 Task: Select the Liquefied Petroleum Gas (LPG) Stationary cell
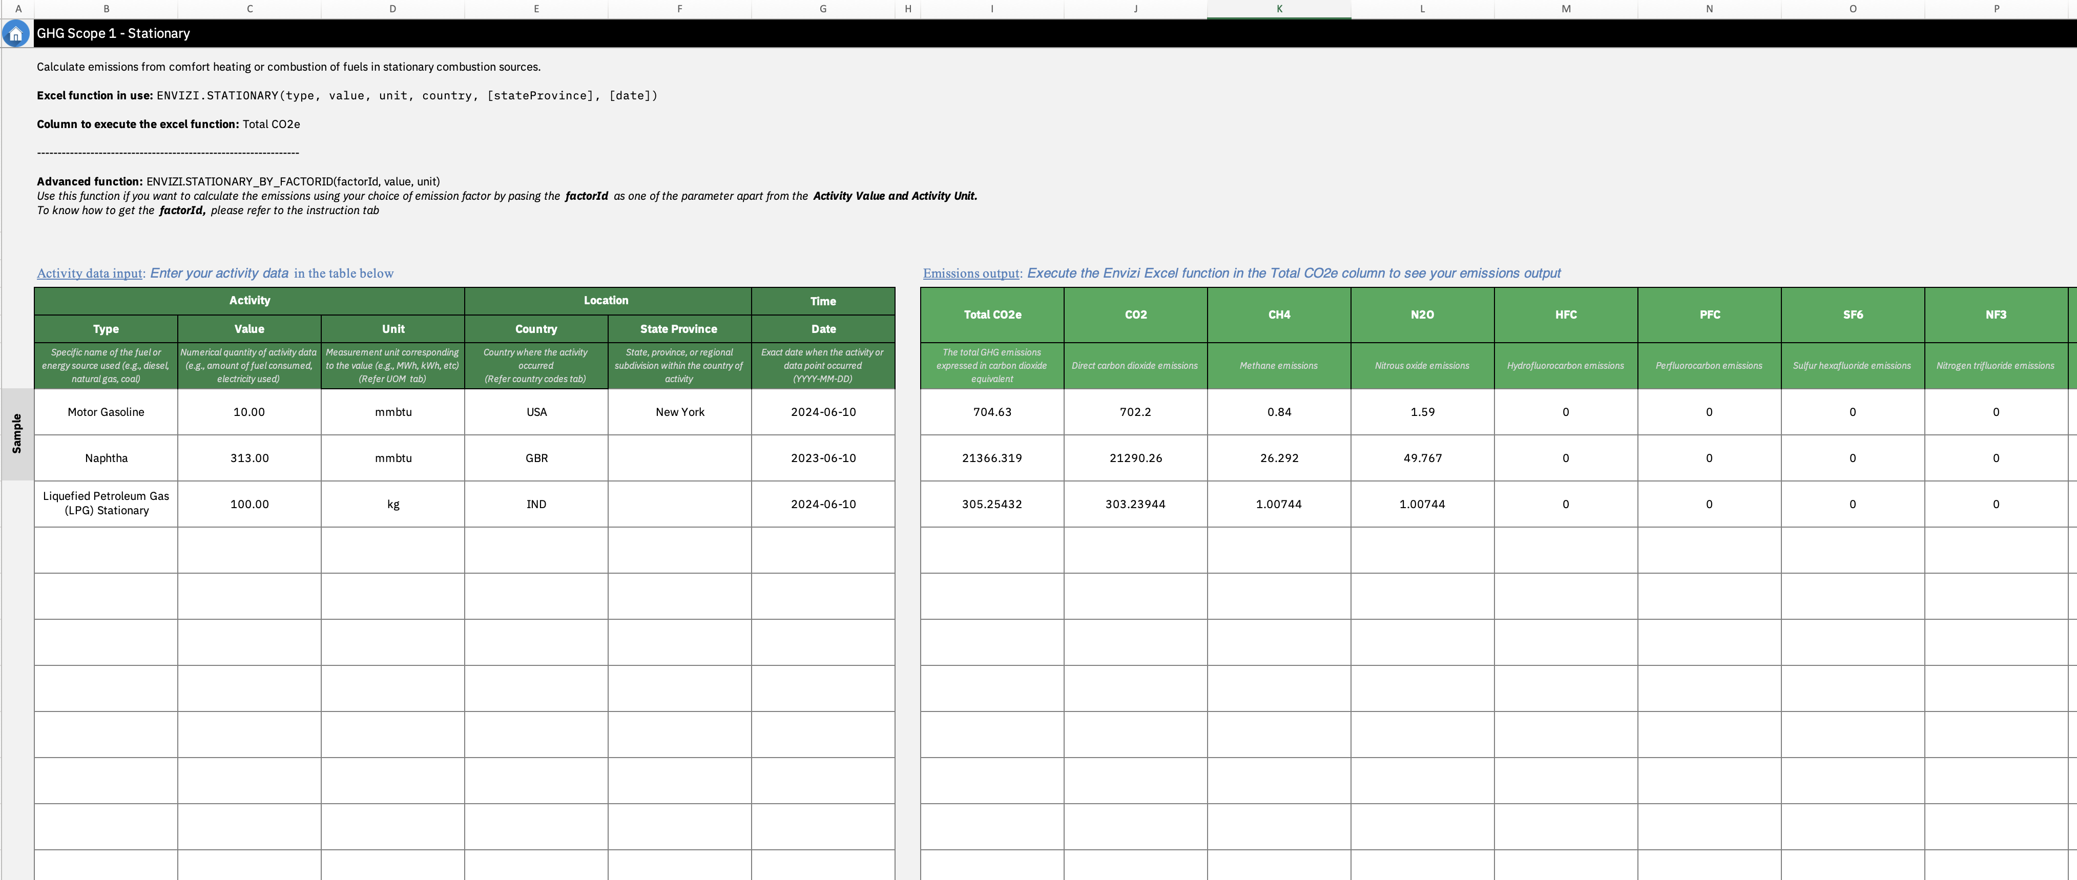click(106, 504)
